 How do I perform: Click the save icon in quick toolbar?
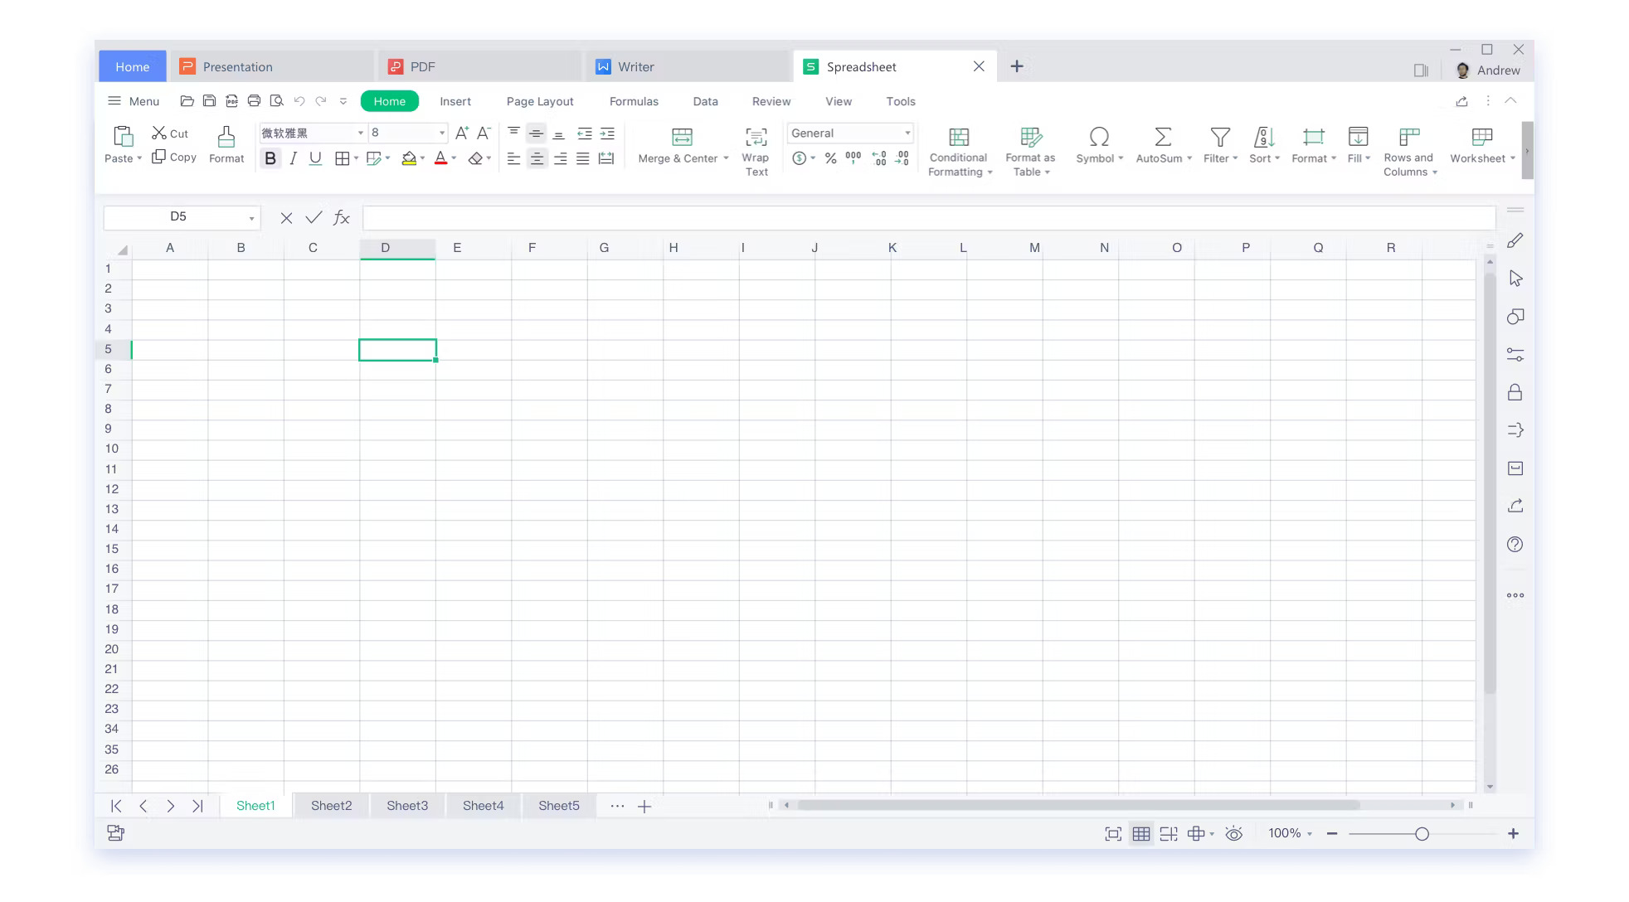coord(209,101)
